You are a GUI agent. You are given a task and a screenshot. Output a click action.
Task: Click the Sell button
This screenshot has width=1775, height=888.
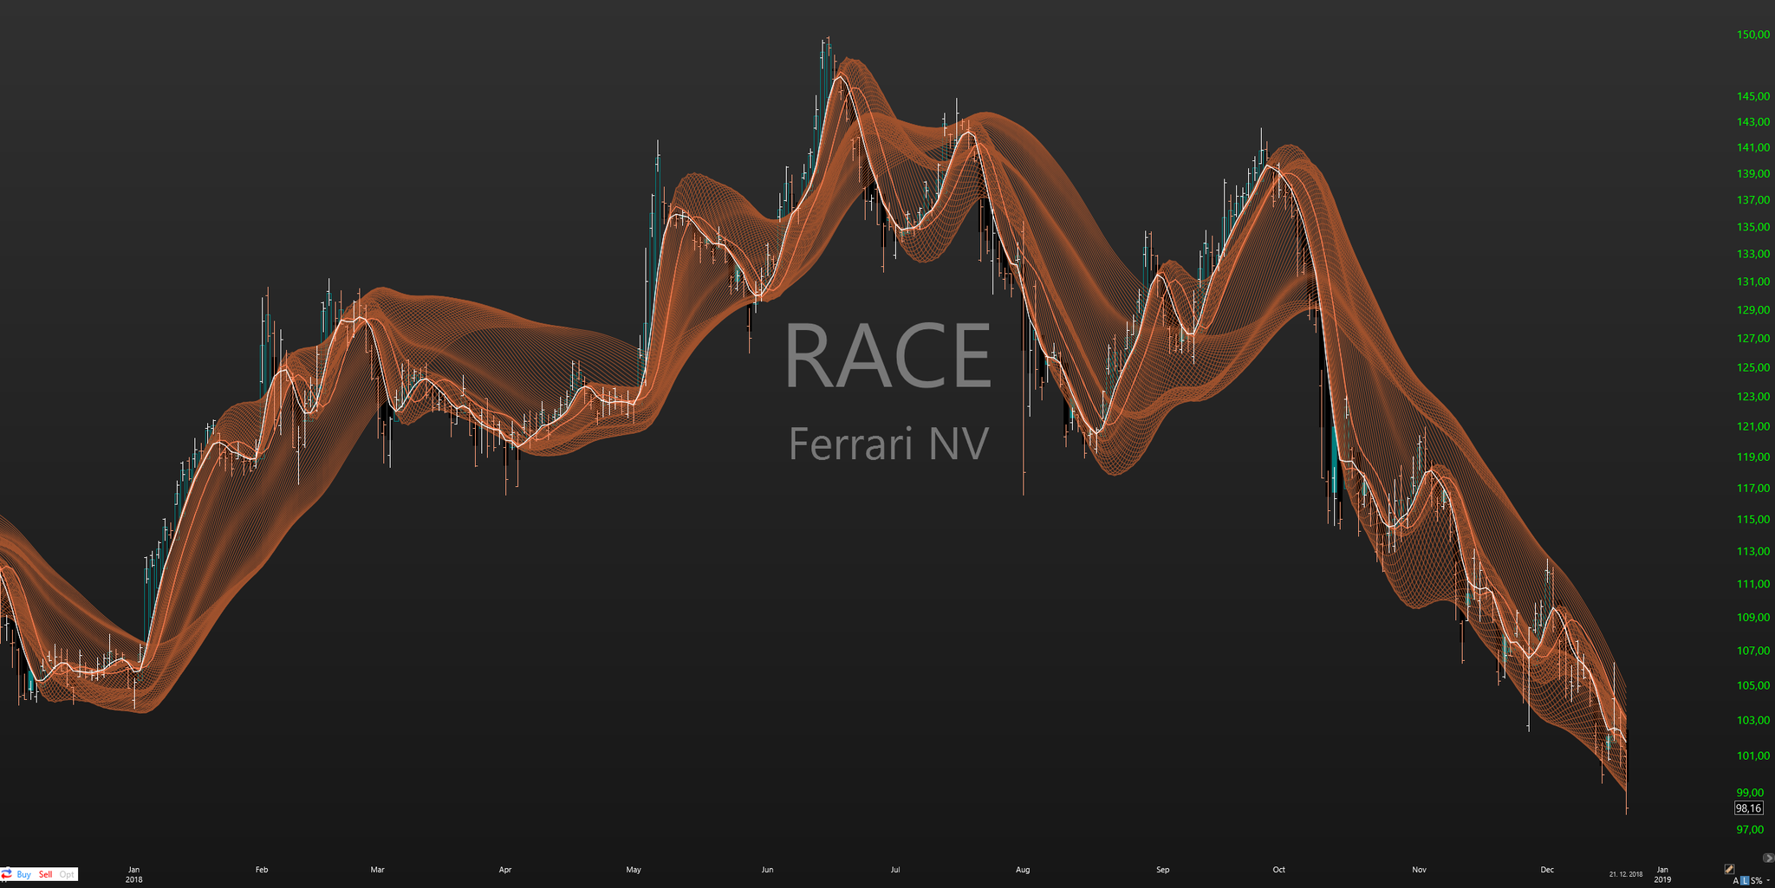click(46, 875)
